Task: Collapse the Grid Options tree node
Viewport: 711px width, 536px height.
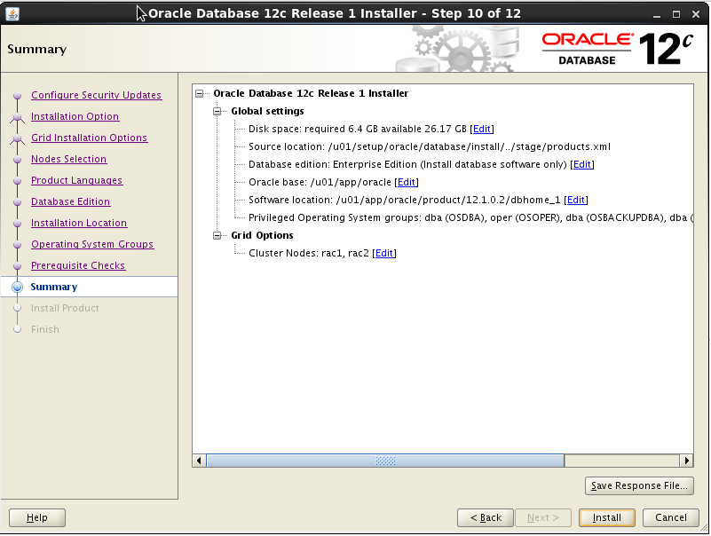Action: click(x=217, y=235)
